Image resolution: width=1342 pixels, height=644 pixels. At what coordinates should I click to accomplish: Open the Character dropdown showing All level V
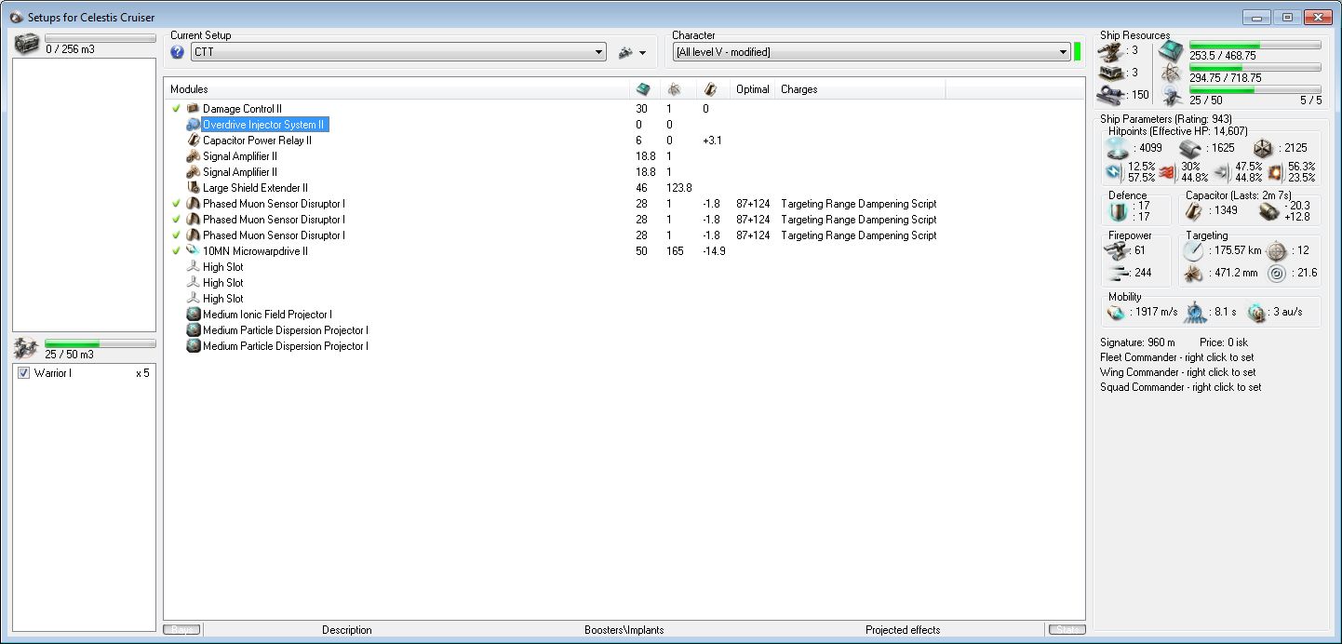coord(871,52)
